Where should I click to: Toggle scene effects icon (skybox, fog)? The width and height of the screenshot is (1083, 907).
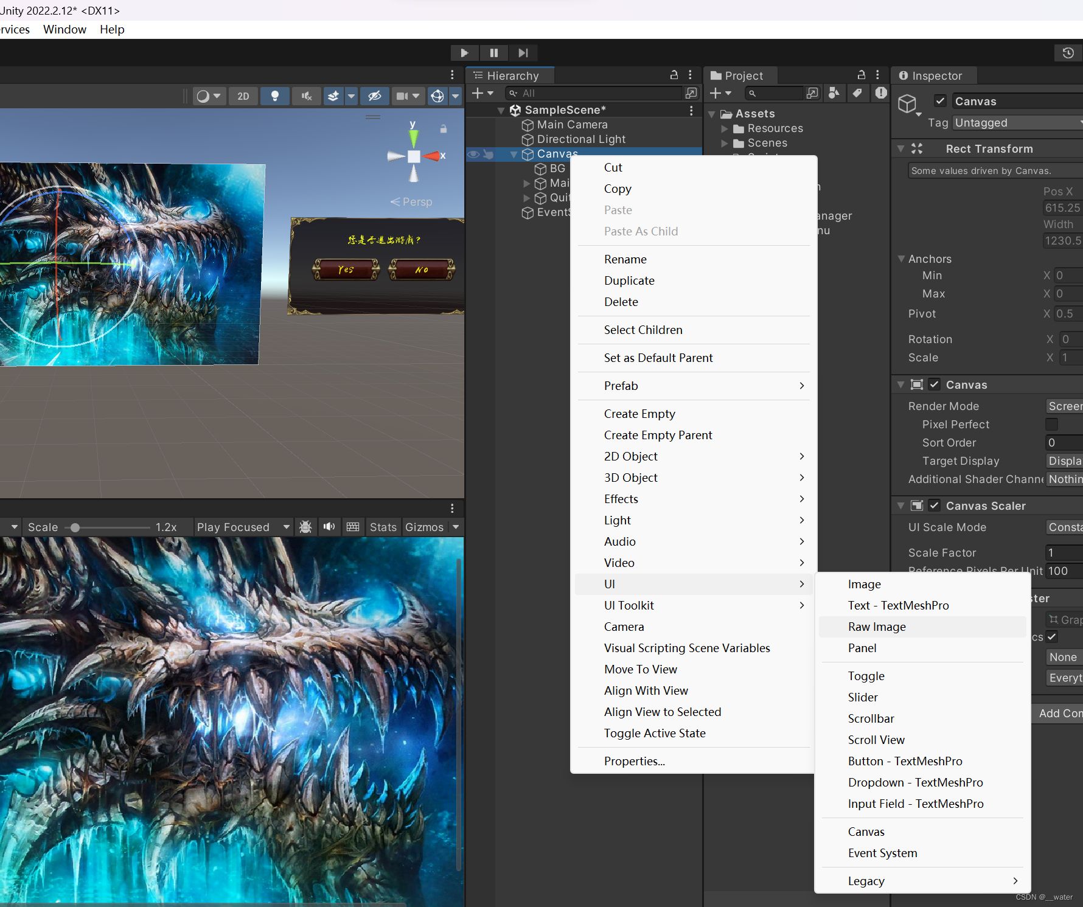coord(333,96)
